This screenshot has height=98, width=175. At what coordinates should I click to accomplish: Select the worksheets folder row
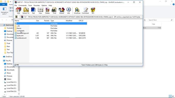(51, 31)
